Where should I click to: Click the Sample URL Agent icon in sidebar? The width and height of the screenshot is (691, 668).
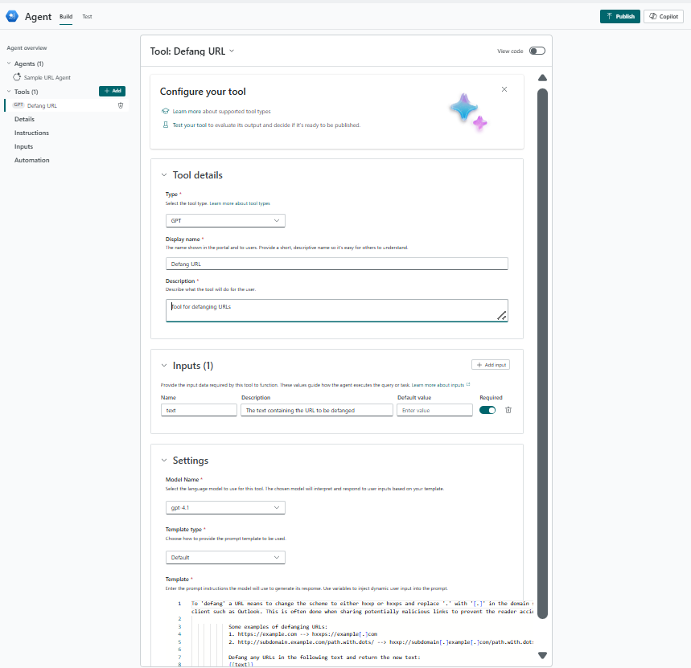point(17,77)
